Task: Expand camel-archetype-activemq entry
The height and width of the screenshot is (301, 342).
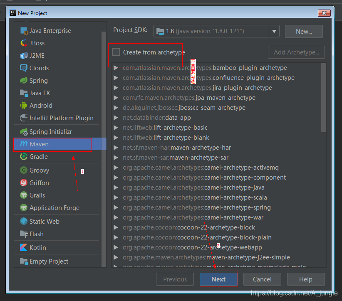Action: pyautogui.click(x=116, y=168)
